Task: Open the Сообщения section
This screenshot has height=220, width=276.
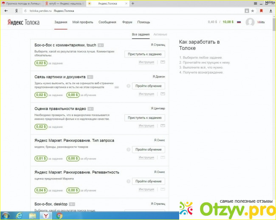Action: pos(107,22)
